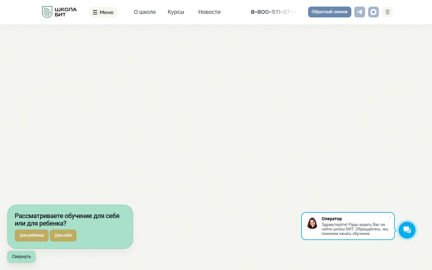Image resolution: width=432 pixels, height=270 pixels.
Task: Open the blue live chat widget bubble
Action: click(x=407, y=230)
